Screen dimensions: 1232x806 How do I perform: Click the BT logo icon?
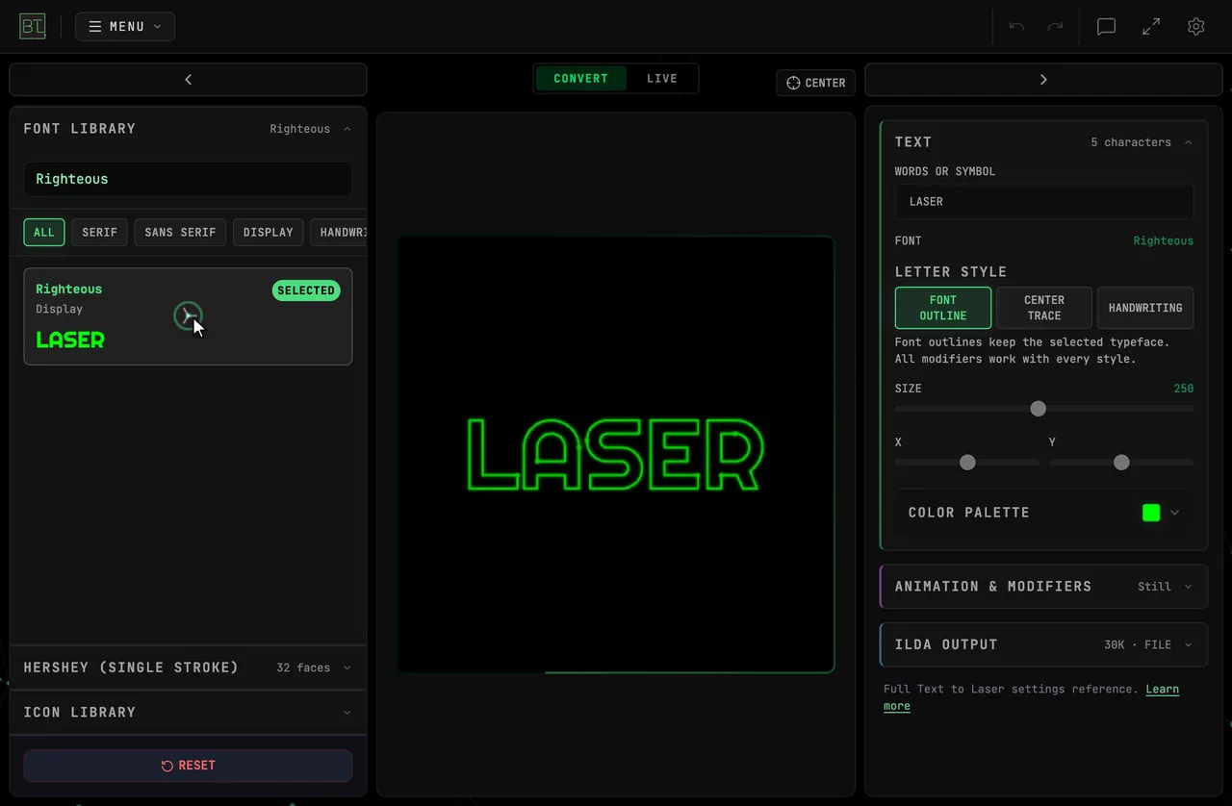click(x=32, y=26)
